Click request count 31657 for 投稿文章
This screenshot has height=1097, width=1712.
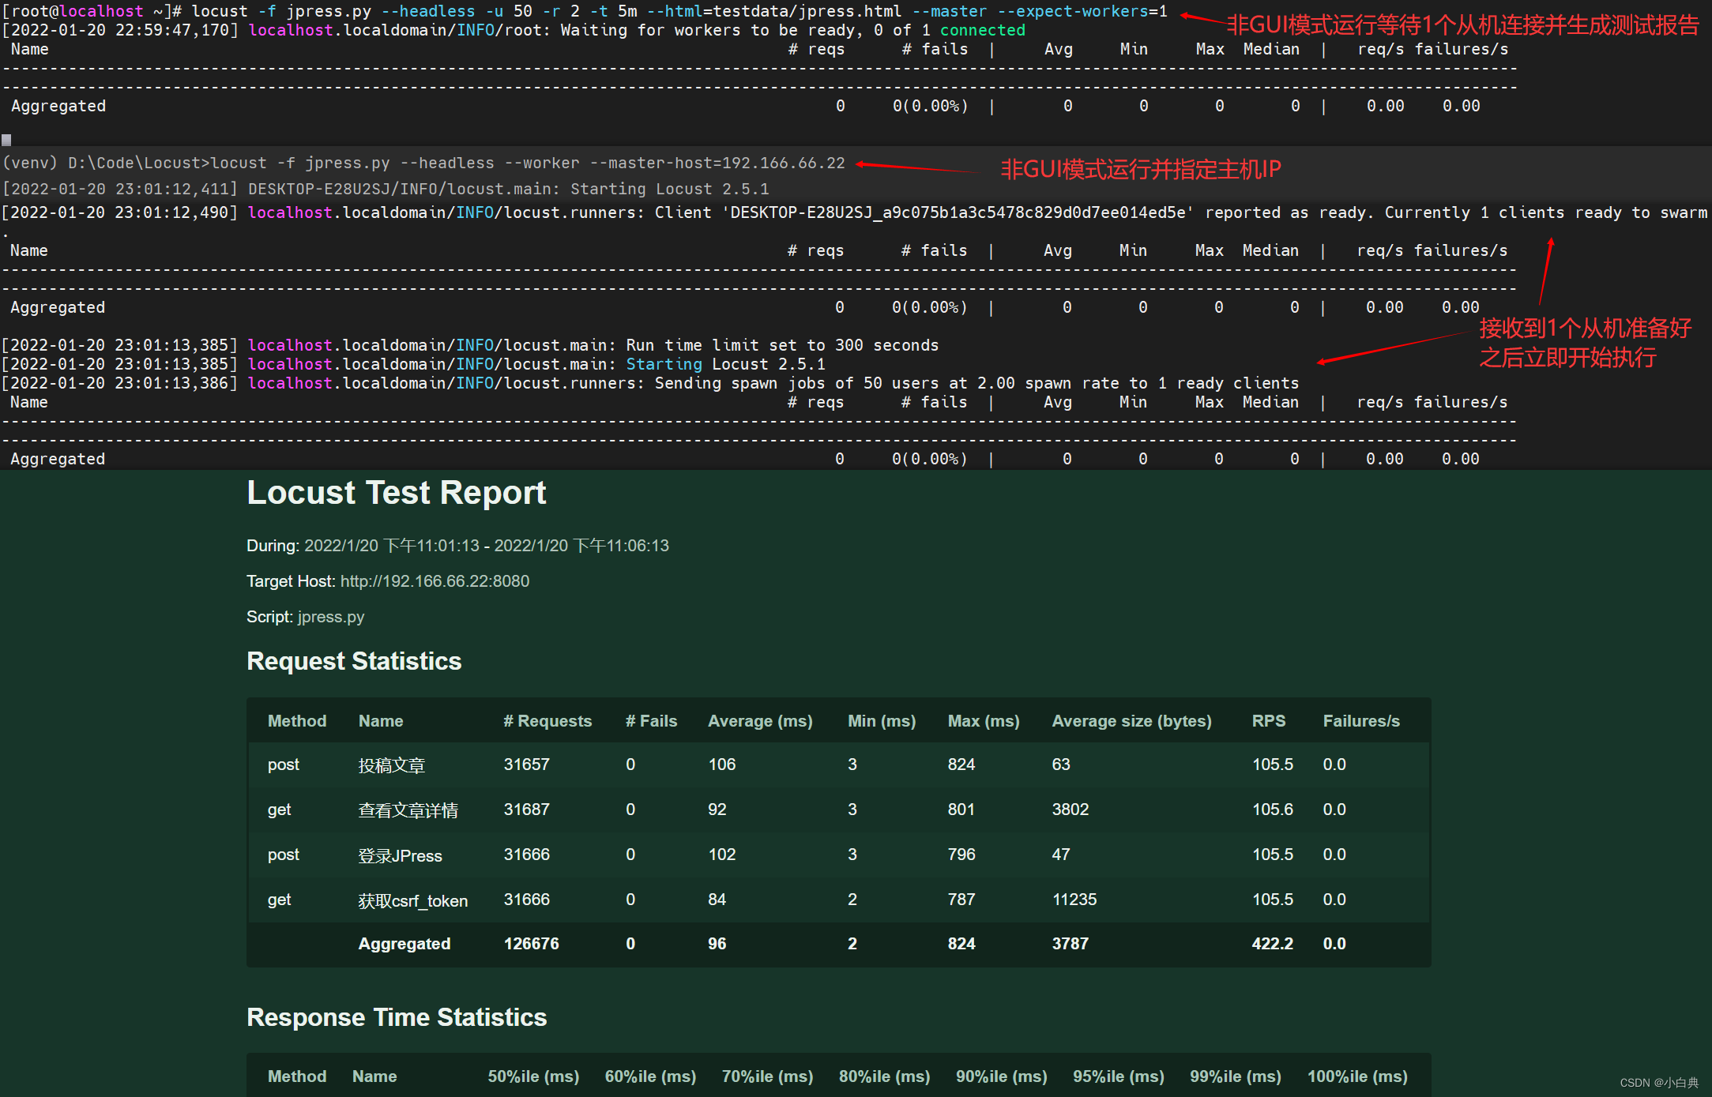pyautogui.click(x=527, y=765)
